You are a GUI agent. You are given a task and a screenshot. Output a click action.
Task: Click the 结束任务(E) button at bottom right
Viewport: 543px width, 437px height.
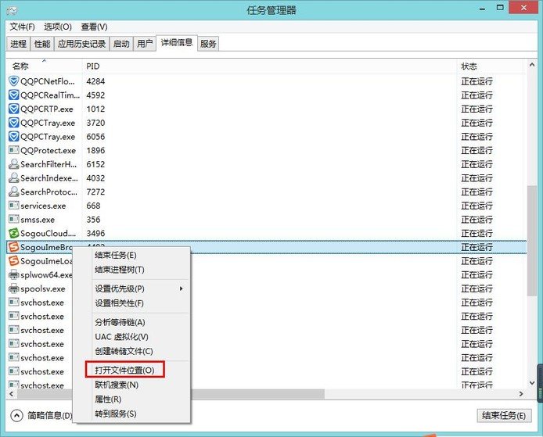click(504, 415)
